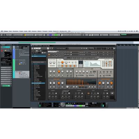Image resolution: width=139 pixels, height=139 pixels.
Task: Click the green play button in the top toolbar
Action: [56, 35]
